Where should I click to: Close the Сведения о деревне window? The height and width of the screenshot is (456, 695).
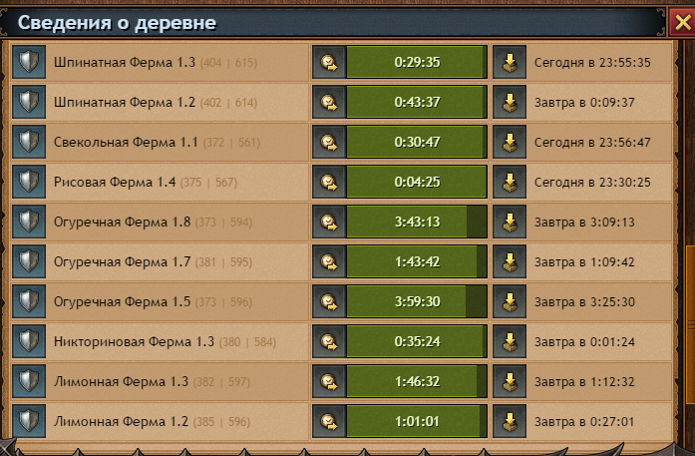pyautogui.click(x=682, y=22)
